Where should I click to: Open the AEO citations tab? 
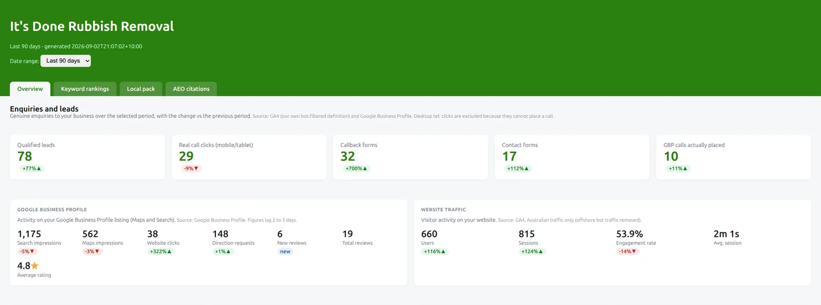pos(191,89)
